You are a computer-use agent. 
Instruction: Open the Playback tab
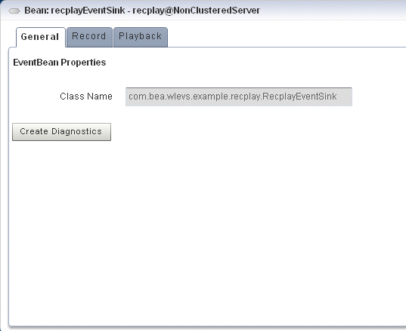[141, 37]
